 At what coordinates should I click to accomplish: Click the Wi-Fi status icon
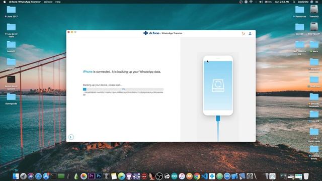tap(251, 2)
